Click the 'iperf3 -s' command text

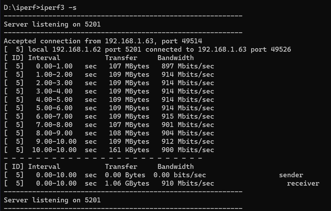(x=58, y=8)
